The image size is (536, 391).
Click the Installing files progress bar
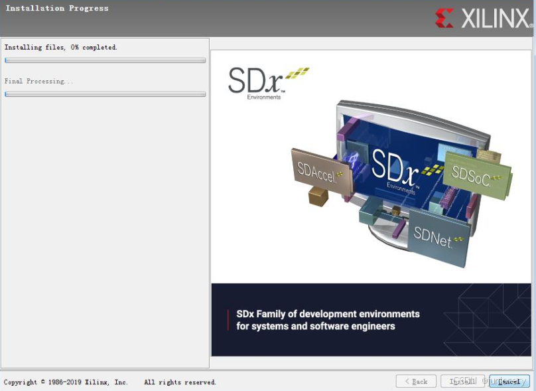(x=105, y=60)
